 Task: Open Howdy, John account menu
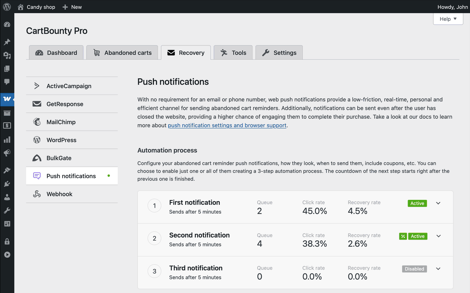(452, 7)
